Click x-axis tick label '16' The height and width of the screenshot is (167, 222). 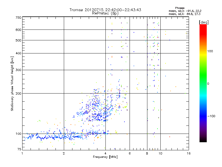(189, 153)
